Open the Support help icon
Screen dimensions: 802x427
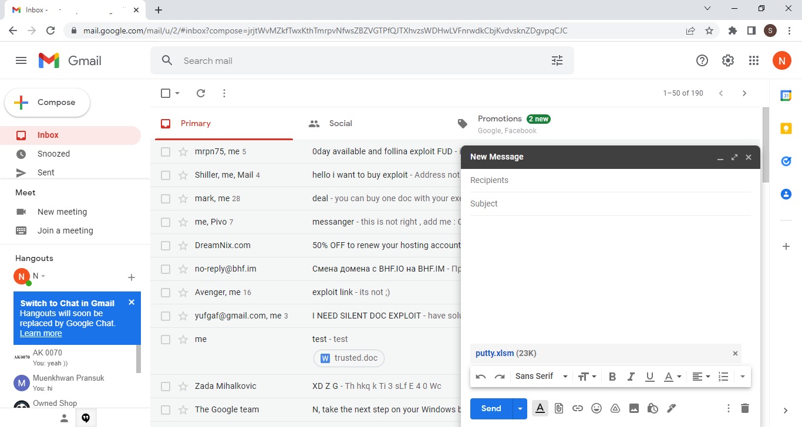[702, 60]
